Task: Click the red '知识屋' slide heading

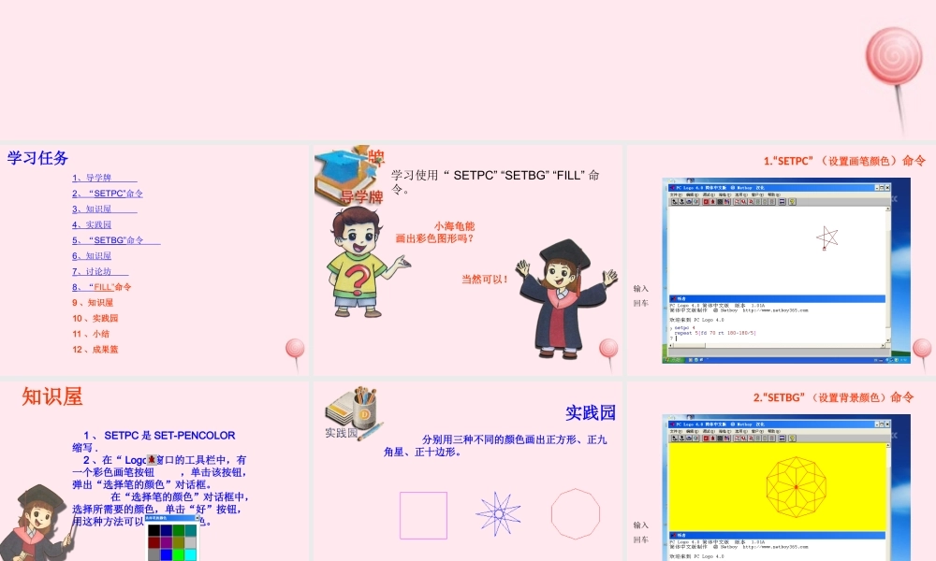Action: 52,396
